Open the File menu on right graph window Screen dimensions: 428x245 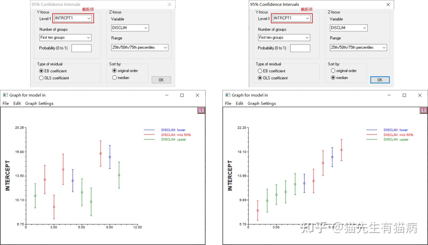[227, 103]
